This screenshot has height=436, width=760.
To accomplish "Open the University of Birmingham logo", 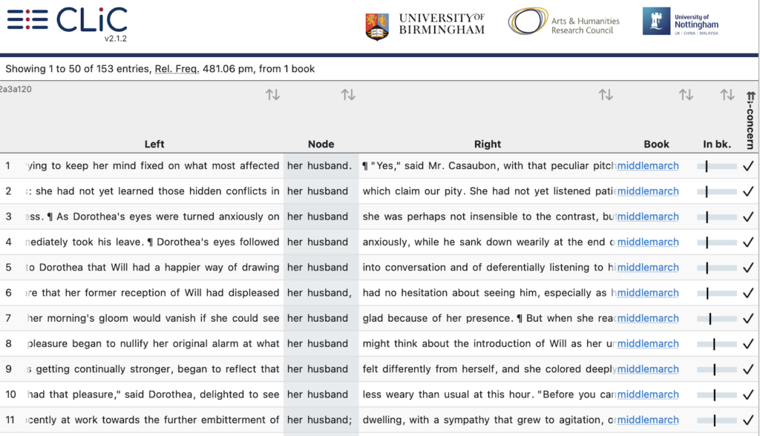I will pos(425,24).
